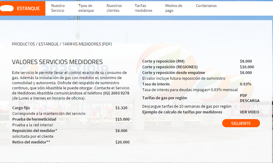This screenshot has height=163, width=273.
Task: Open the Nuestro Servicio menu item
Action: [58, 8]
